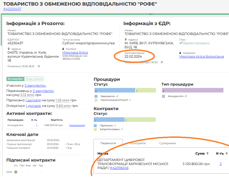Click the blue Завершено status bar segment
Viewport: 229px width, 177px height.
pyautogui.click(x=114, y=90)
